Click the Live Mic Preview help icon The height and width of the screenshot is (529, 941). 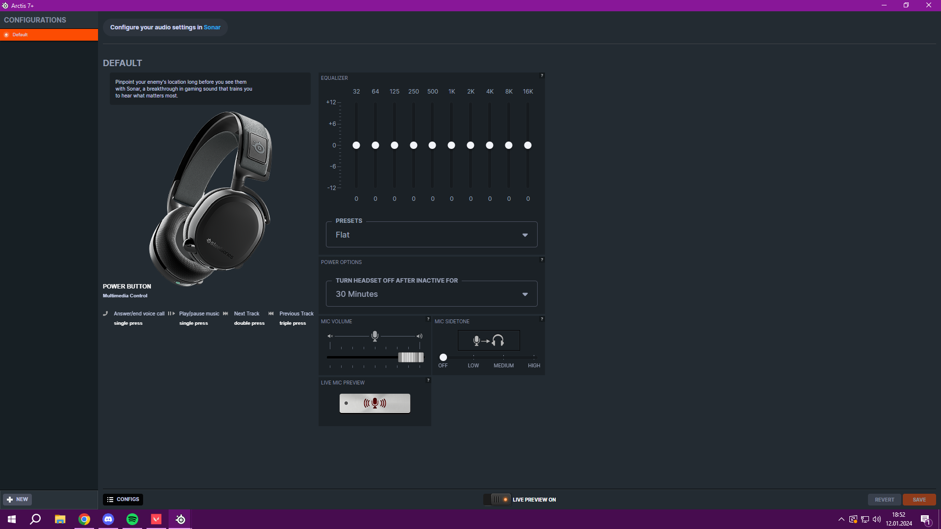[x=428, y=380]
